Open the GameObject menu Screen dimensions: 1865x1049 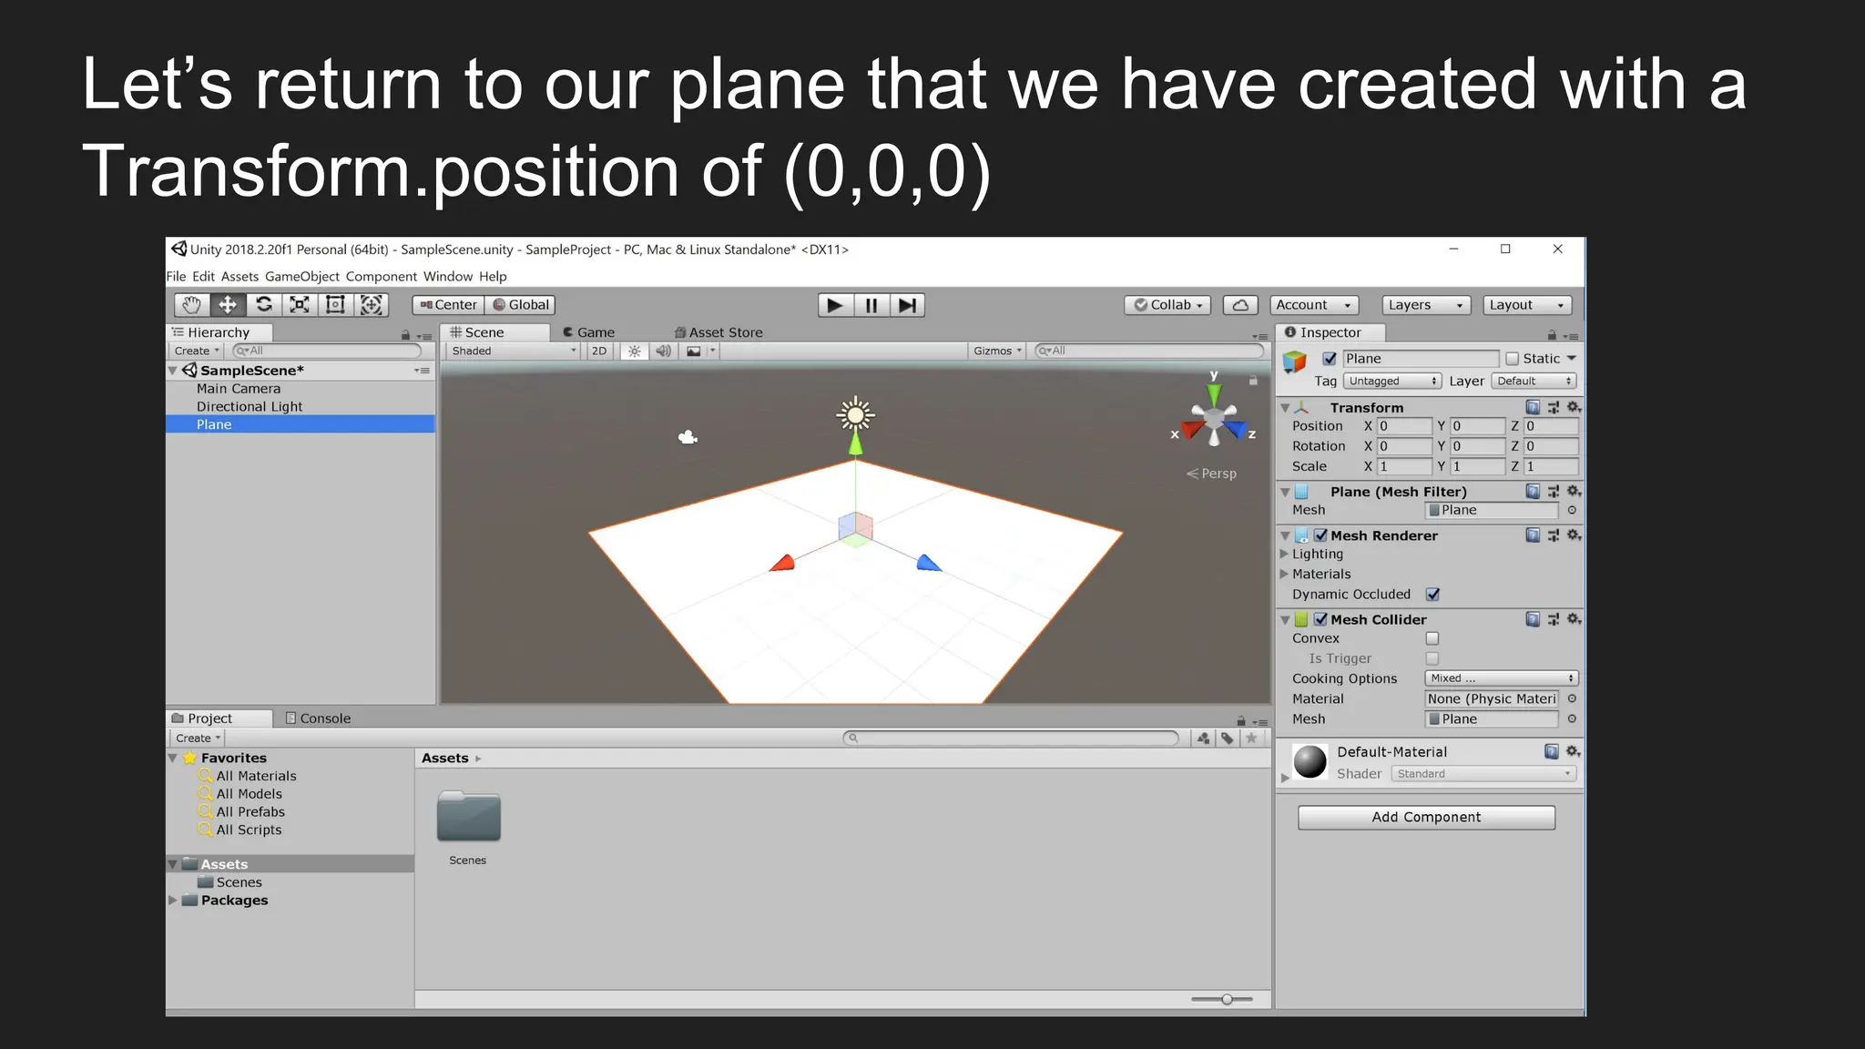[x=301, y=277]
